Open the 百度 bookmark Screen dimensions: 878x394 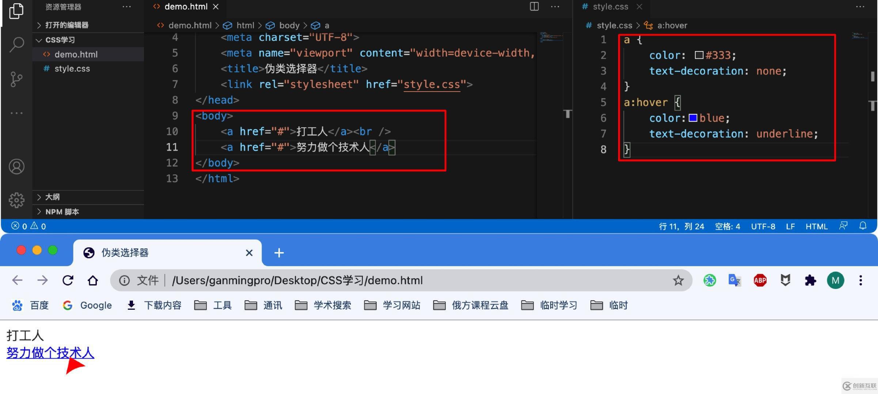[30, 305]
